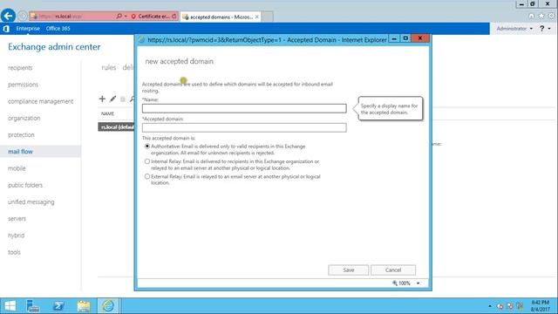
Task: Click the refresh icon beside Certificate error
Action: [174, 16]
